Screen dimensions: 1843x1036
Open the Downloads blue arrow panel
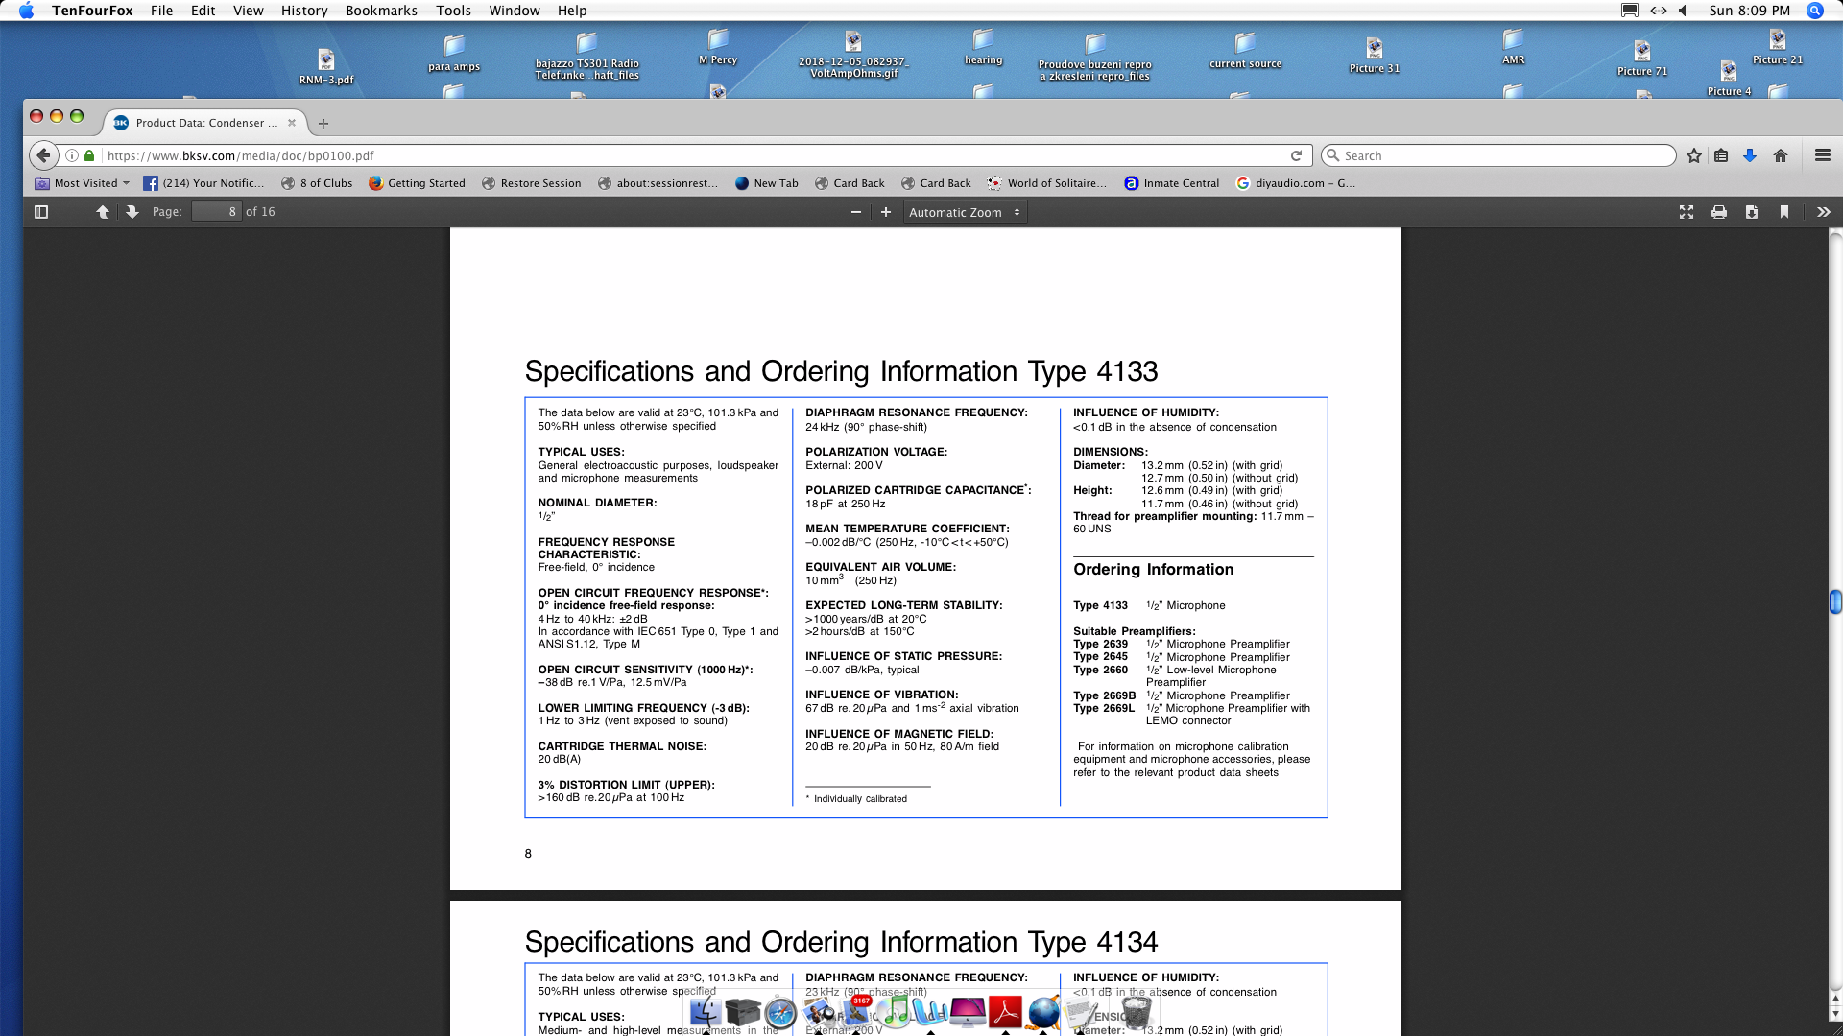tap(1750, 155)
